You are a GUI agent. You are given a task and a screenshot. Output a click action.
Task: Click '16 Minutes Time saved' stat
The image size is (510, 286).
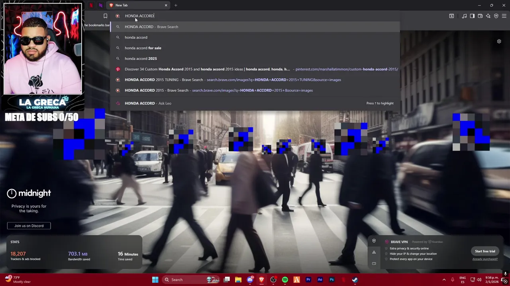click(x=128, y=256)
